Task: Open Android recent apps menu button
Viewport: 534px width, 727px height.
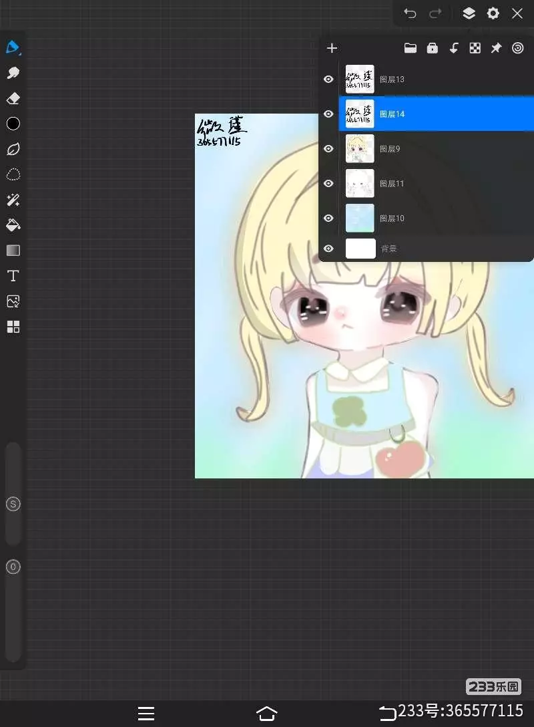Action: (x=146, y=714)
